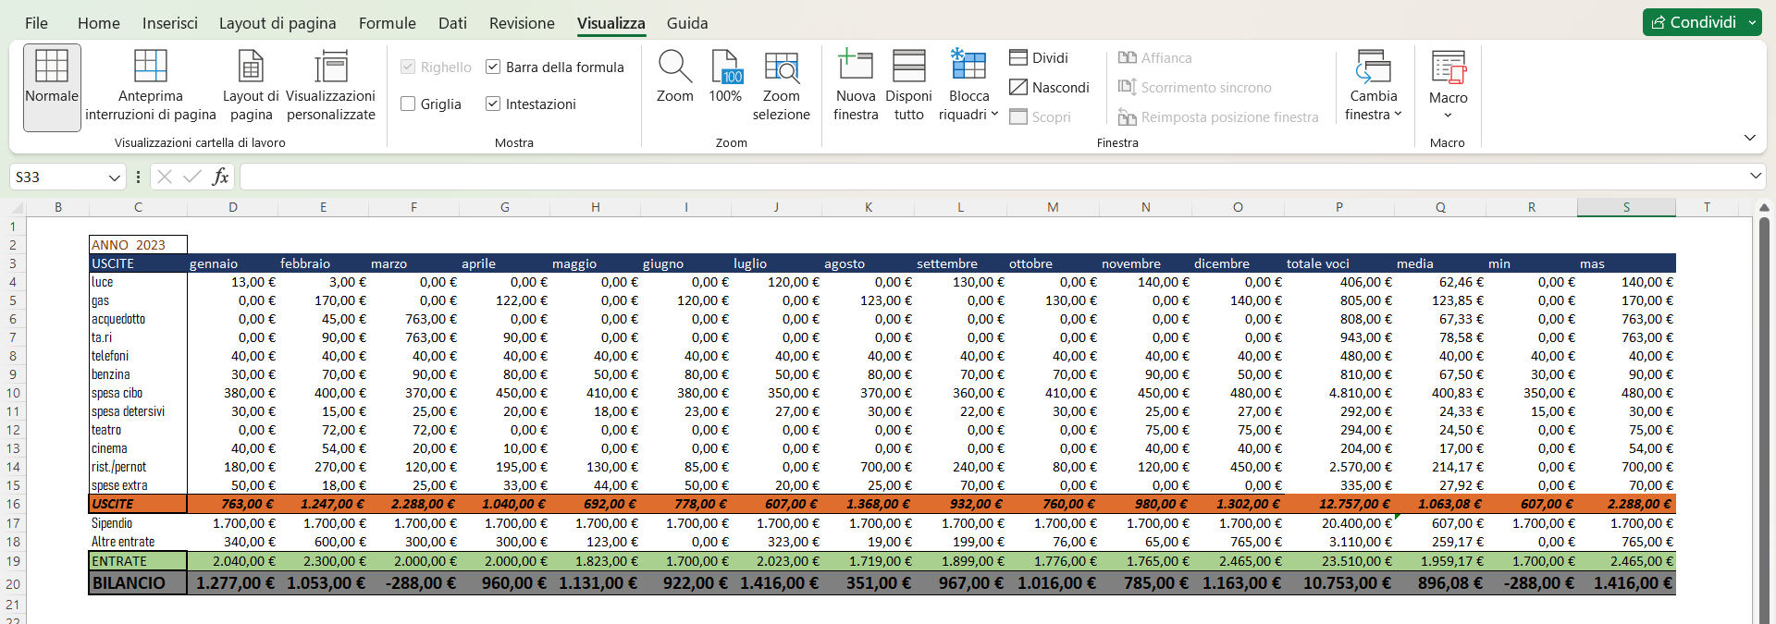1776x624 pixels.
Task: Uncheck the Intestazioni checkbox
Action: (493, 104)
